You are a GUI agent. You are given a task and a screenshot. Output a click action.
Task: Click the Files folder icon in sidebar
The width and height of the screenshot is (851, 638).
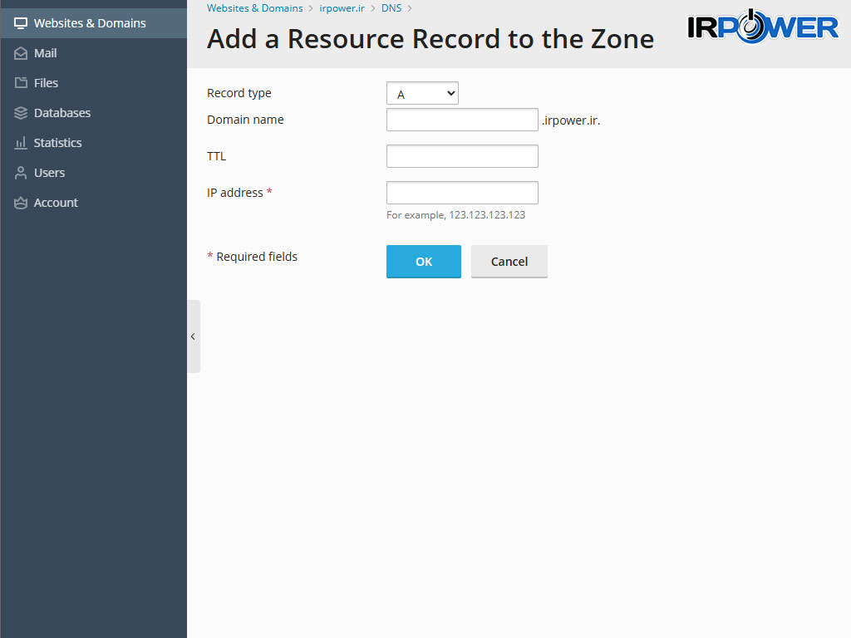[x=21, y=83]
